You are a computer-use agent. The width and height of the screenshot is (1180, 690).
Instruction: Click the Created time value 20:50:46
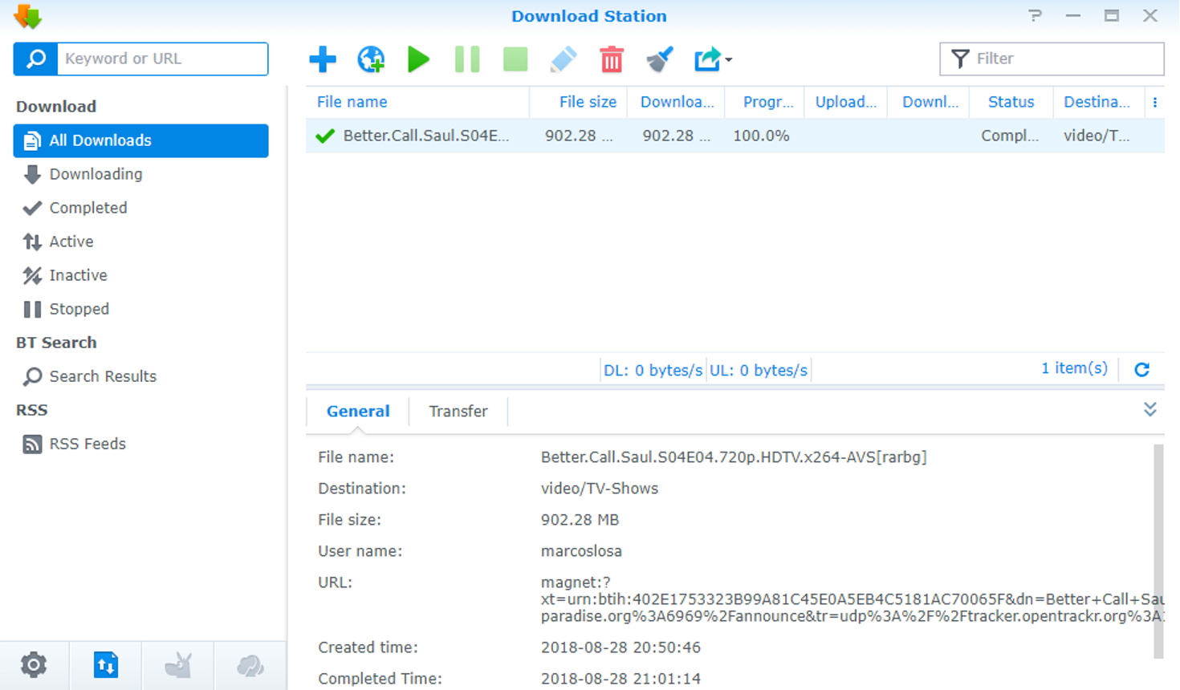point(621,647)
